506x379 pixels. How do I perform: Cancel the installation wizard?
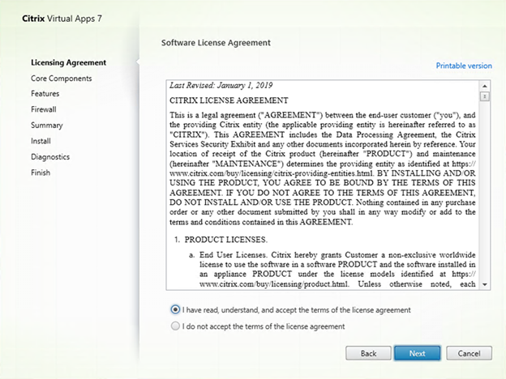[470, 354]
